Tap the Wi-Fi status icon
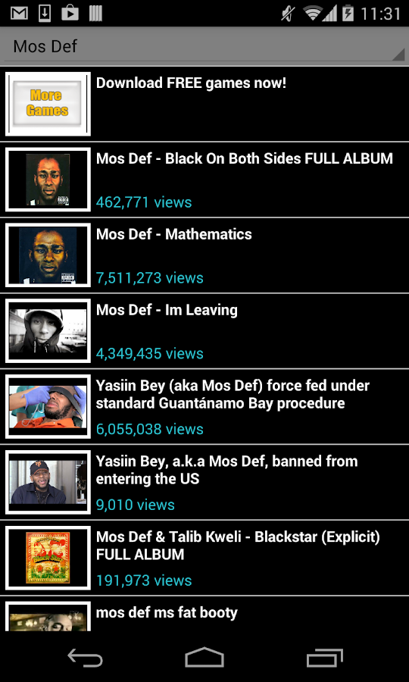This screenshot has width=409, height=682. pyautogui.click(x=313, y=14)
